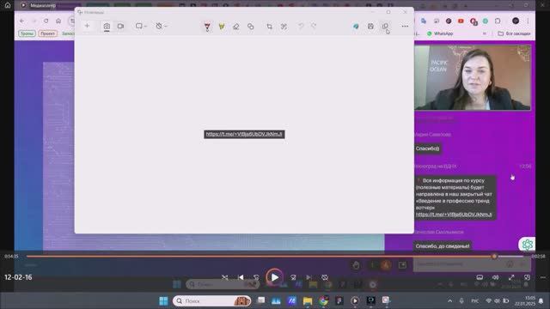Select the image crop tool
The width and height of the screenshot is (550, 309).
269,27
